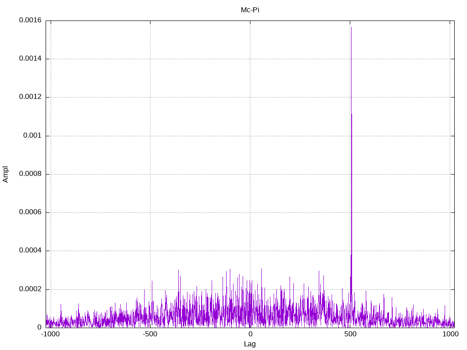This screenshot has width=467, height=350.
Task: Click y-axis tick label 0.0012
Action: 31,97
